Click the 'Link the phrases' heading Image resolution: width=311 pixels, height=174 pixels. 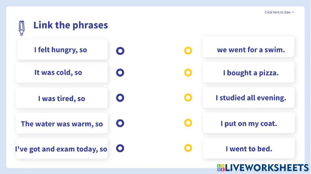pos(71,25)
